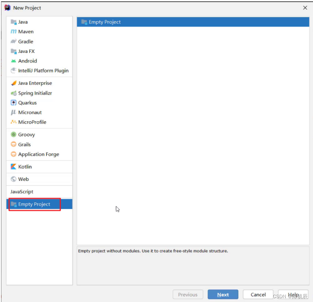Pick Gradle project type
This screenshot has width=313, height=302.
[x=26, y=41]
